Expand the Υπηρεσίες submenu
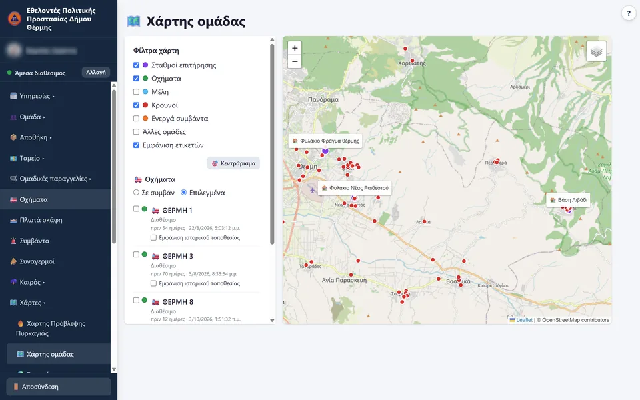Image resolution: width=640 pixels, height=400 pixels. click(x=53, y=96)
